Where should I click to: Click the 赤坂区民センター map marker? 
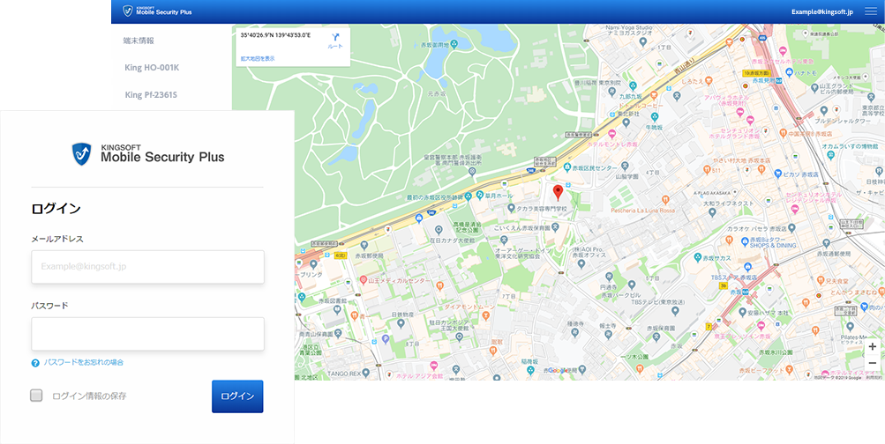[567, 167]
